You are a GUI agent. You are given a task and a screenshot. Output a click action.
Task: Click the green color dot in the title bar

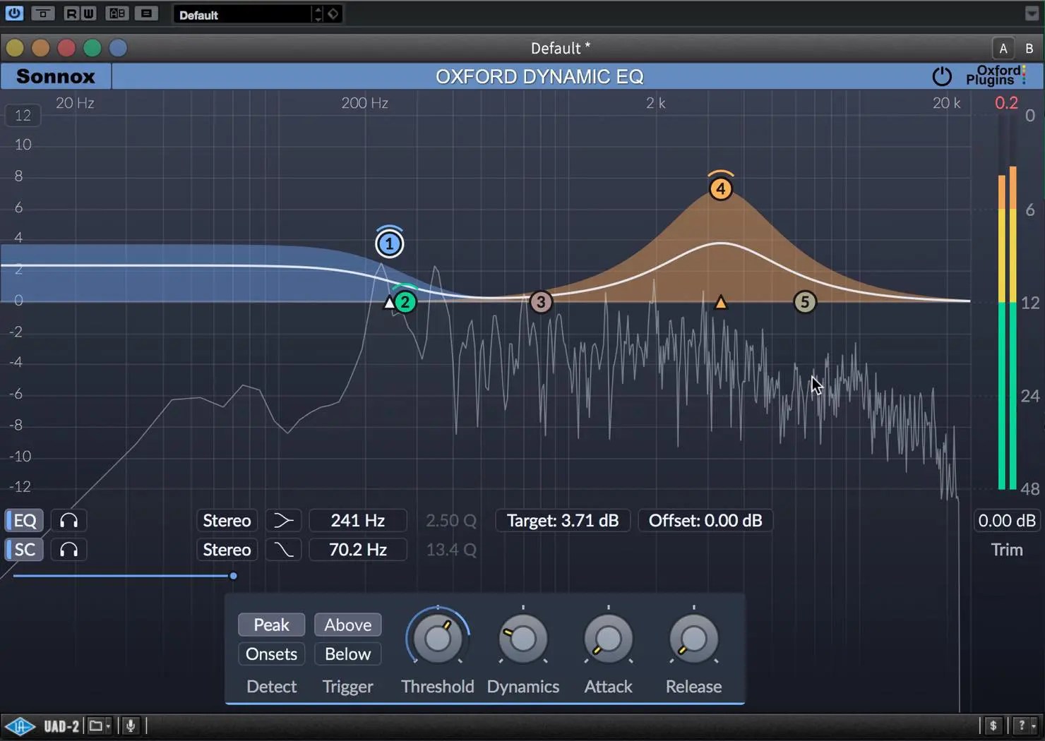tap(92, 47)
